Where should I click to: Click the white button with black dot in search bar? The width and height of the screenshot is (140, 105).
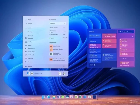(x=60, y=74)
